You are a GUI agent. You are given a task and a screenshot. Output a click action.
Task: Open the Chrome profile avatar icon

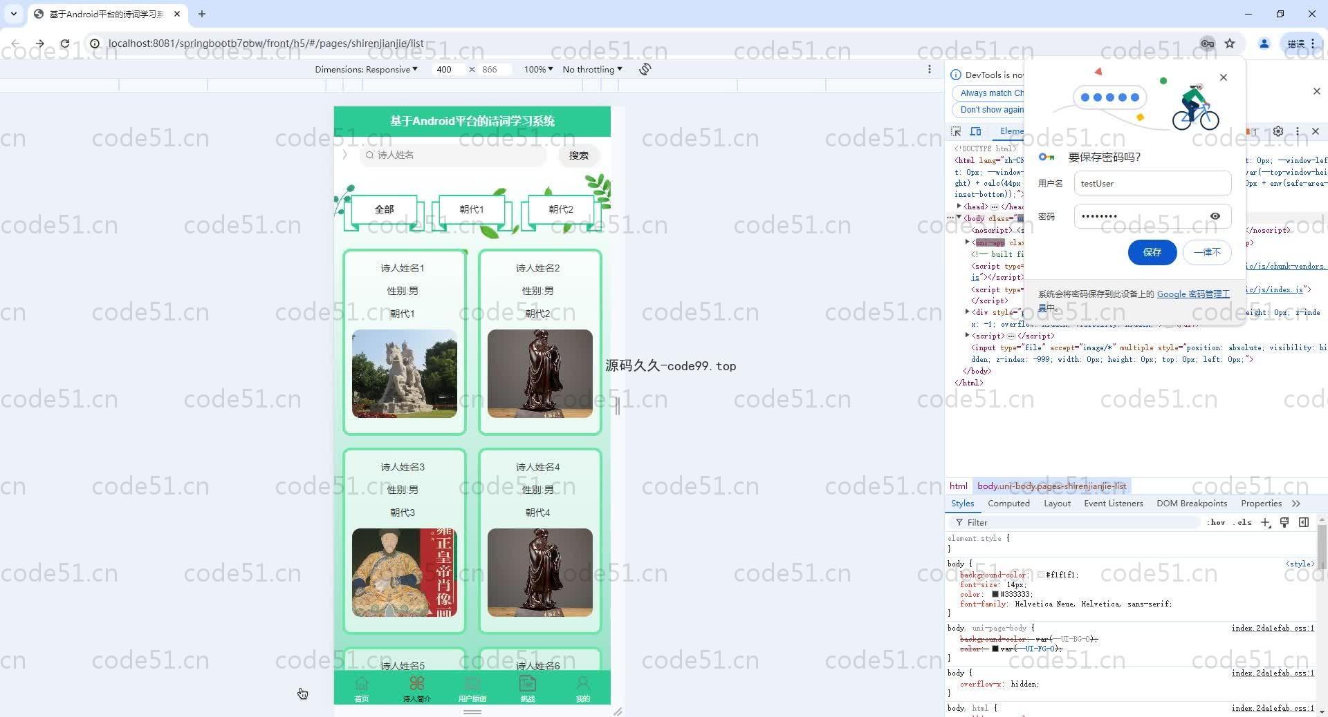coord(1264,44)
